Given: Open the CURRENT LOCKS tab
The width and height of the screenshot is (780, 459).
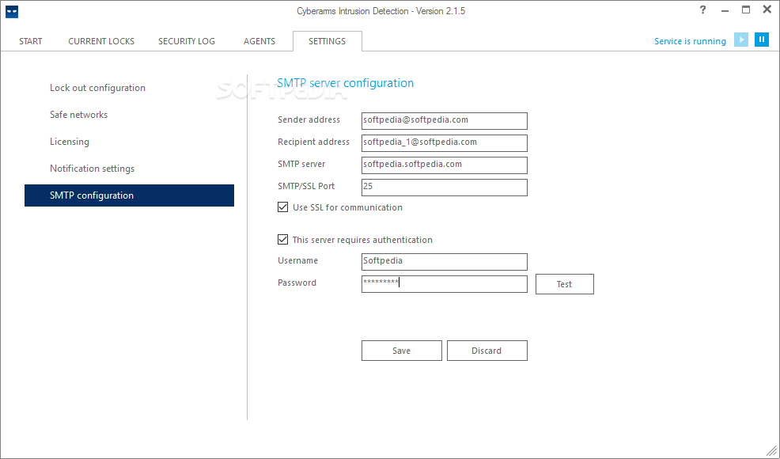Looking at the screenshot, I should click(x=101, y=41).
